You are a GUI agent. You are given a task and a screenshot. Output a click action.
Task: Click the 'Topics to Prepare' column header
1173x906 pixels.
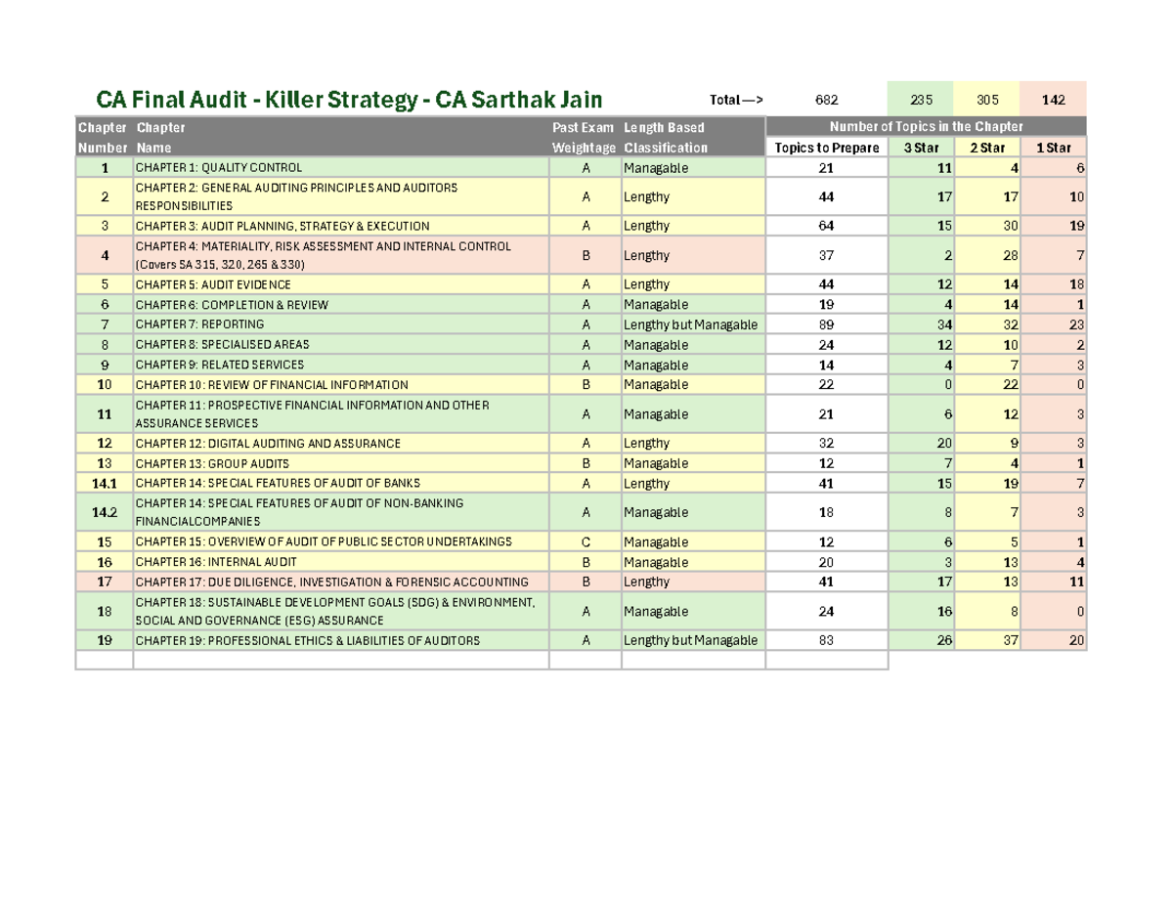827,148
